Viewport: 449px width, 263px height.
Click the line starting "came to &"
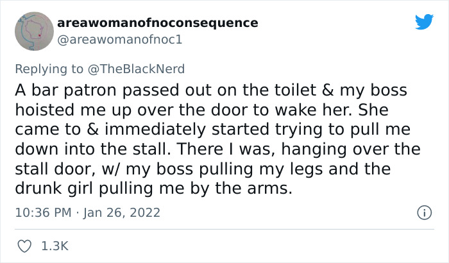212,130
